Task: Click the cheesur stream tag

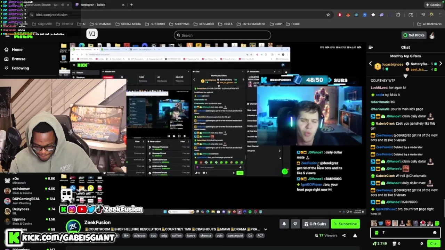Action: coord(206,235)
